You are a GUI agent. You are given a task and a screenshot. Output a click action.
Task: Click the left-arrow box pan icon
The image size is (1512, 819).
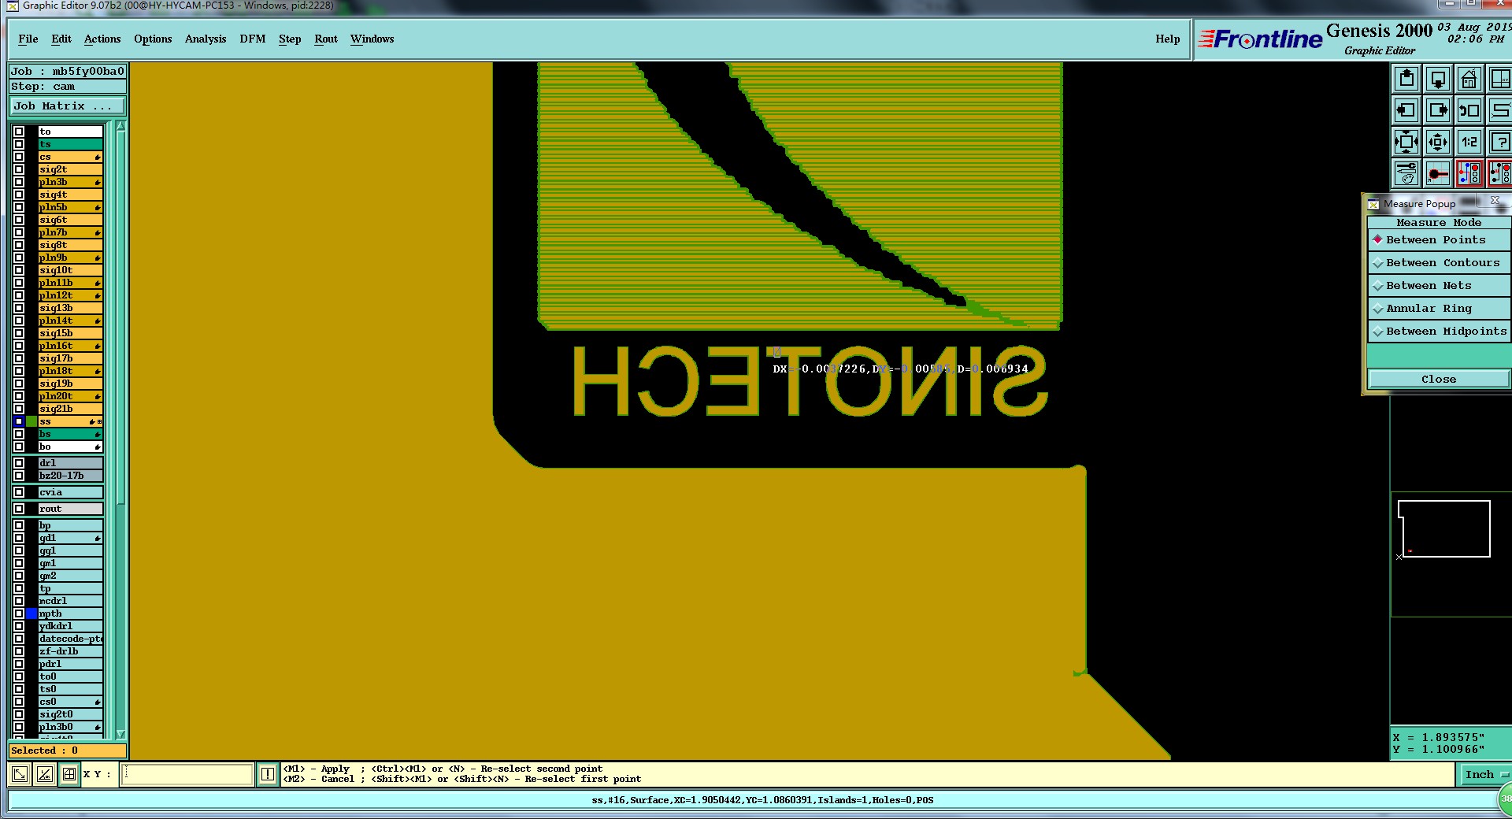pyautogui.click(x=1406, y=110)
